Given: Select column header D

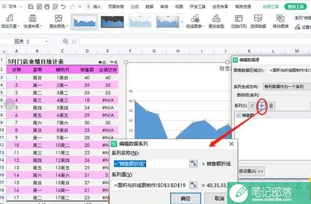Looking at the screenshot, I should coord(87,51).
